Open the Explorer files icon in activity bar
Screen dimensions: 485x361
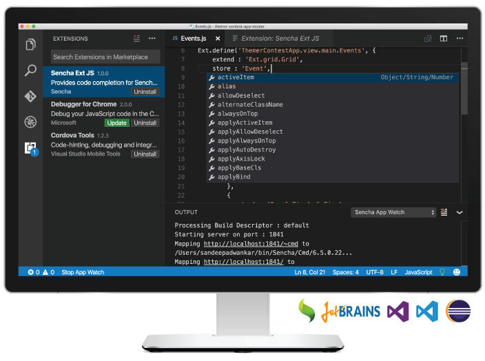tap(30, 44)
